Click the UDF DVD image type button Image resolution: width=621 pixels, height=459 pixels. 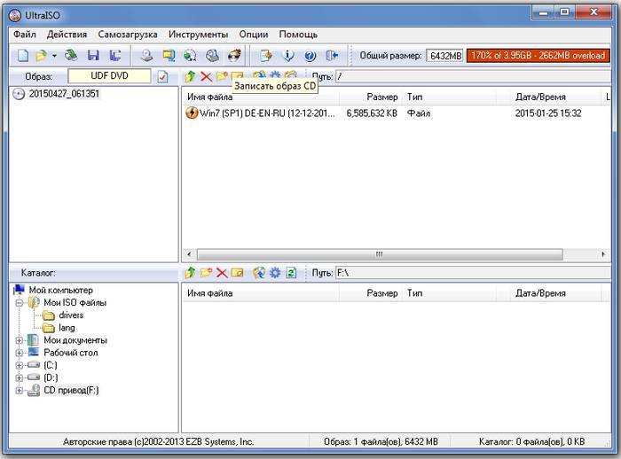pyautogui.click(x=109, y=76)
